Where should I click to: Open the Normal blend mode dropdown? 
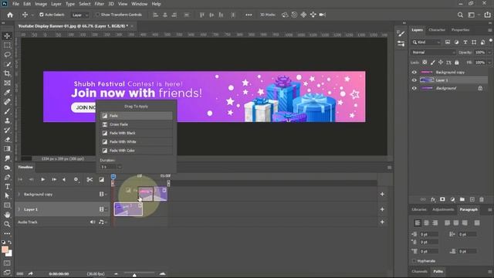[x=433, y=53]
